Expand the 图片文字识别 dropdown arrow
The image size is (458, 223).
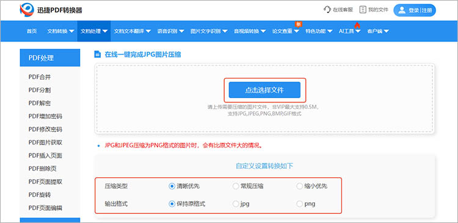click(x=225, y=31)
